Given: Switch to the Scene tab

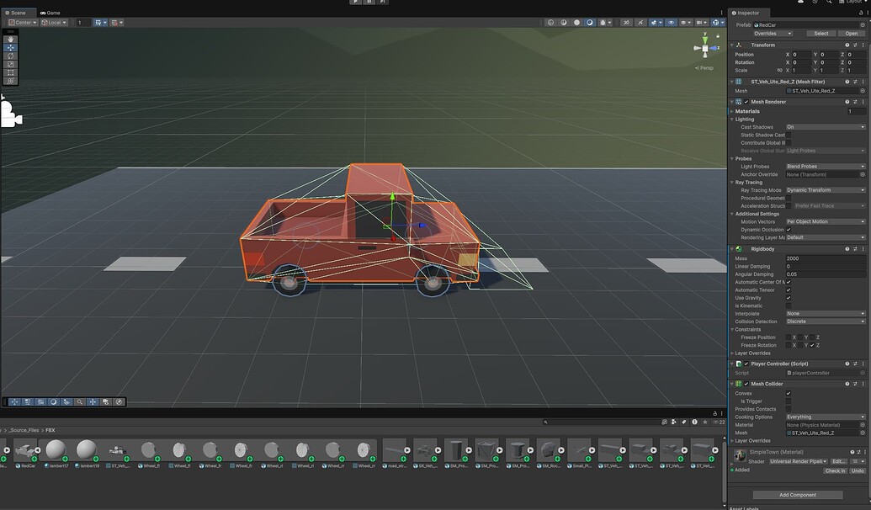Looking at the screenshot, I should [17, 13].
